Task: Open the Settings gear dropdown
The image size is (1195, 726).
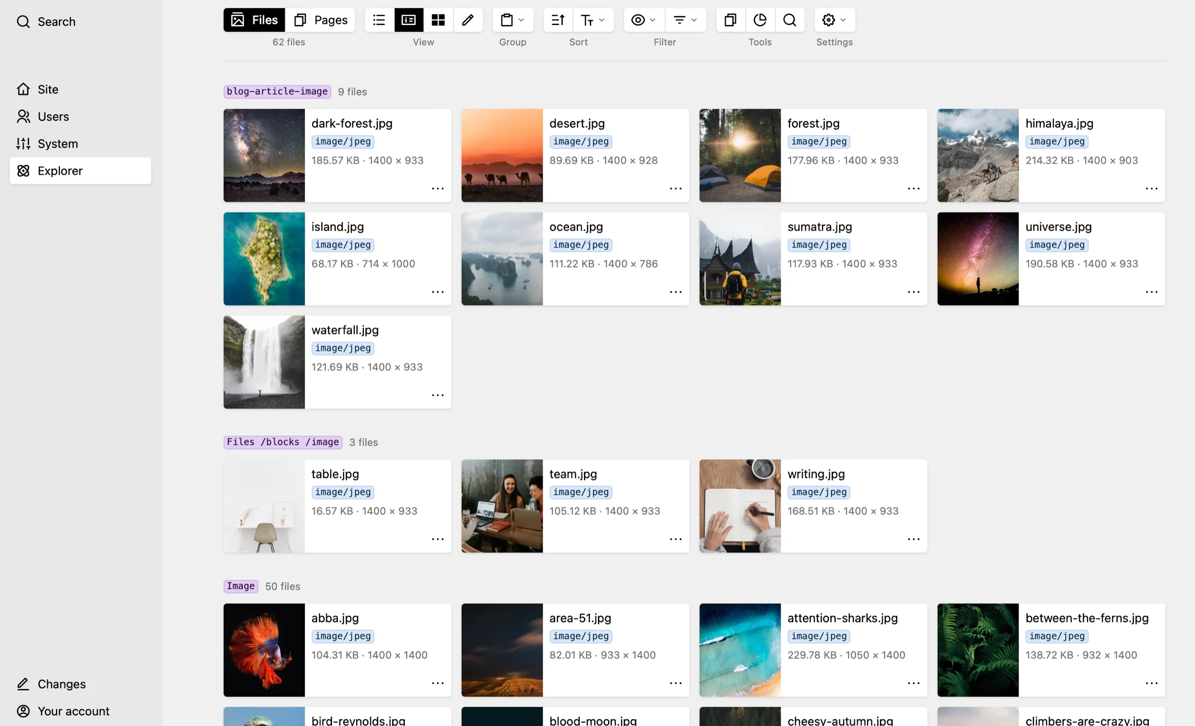Action: [834, 20]
